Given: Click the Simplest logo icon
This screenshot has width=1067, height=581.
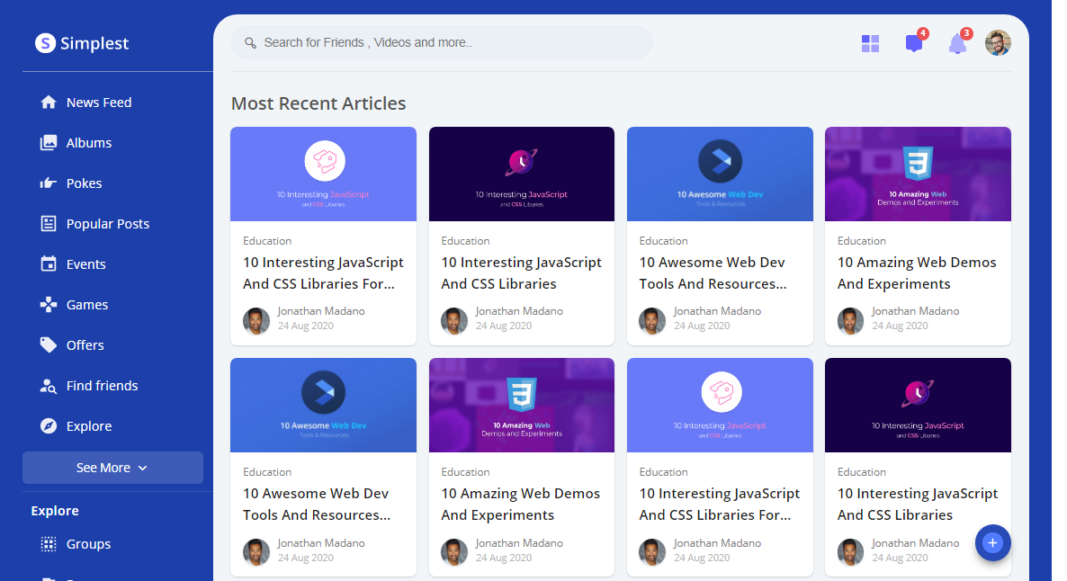Looking at the screenshot, I should point(45,43).
